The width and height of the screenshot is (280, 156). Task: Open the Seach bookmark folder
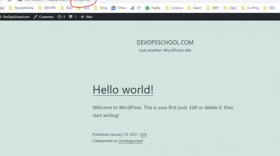tap(194, 8)
